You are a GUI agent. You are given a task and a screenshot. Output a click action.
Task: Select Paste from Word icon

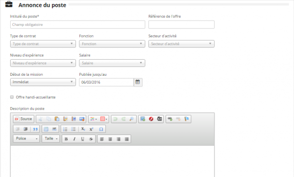click(x=73, y=119)
